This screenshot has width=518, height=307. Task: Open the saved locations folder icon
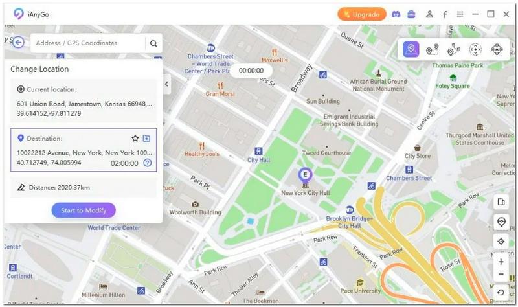(146, 138)
